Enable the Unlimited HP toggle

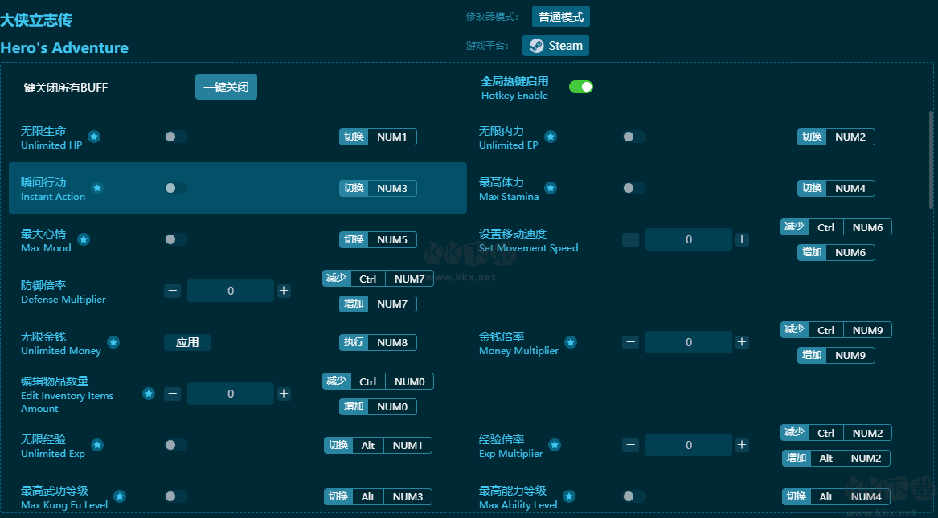pyautogui.click(x=176, y=137)
